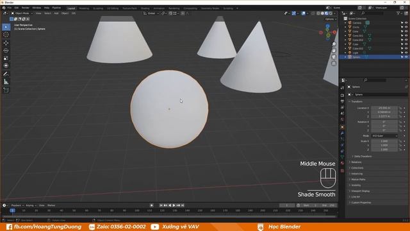Select the Annotate tool
The image size is (410, 231).
(6, 74)
